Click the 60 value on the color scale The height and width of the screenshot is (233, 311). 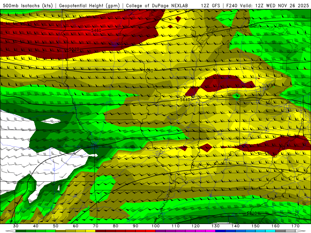(x=75, y=226)
